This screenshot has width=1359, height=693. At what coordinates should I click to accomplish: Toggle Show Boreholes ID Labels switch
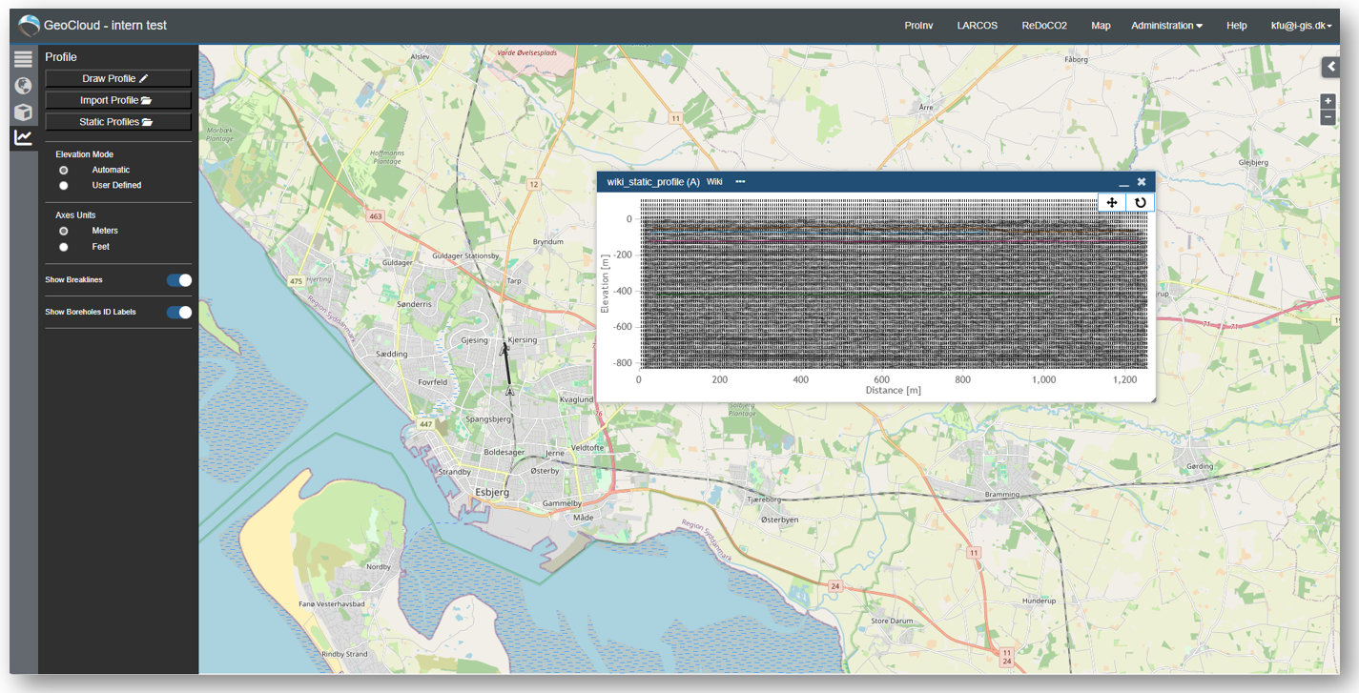tap(179, 312)
